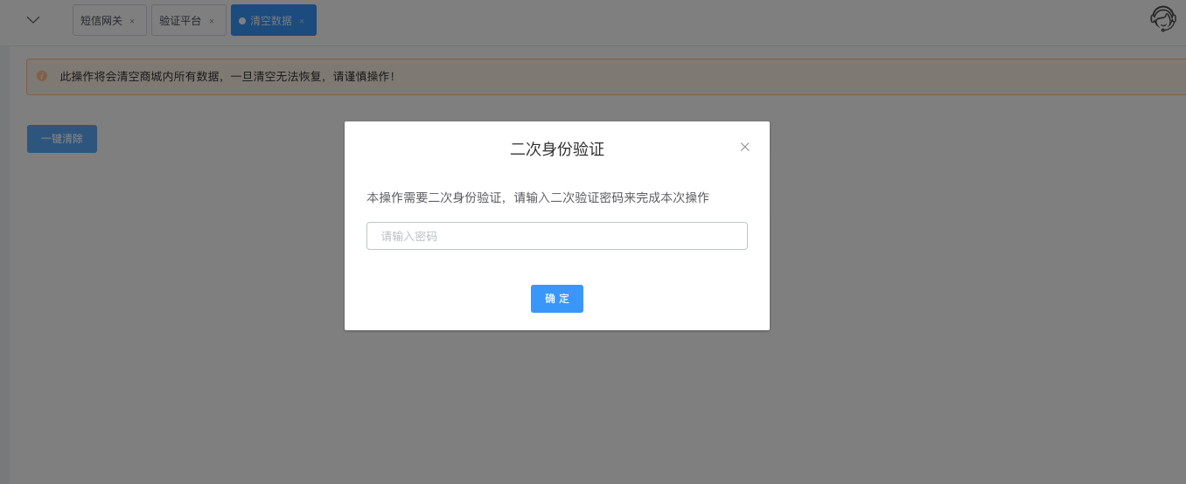Viewport: 1186px width, 484px height.
Task: Click the 二次身份验证 dialog title
Action: 557,149
